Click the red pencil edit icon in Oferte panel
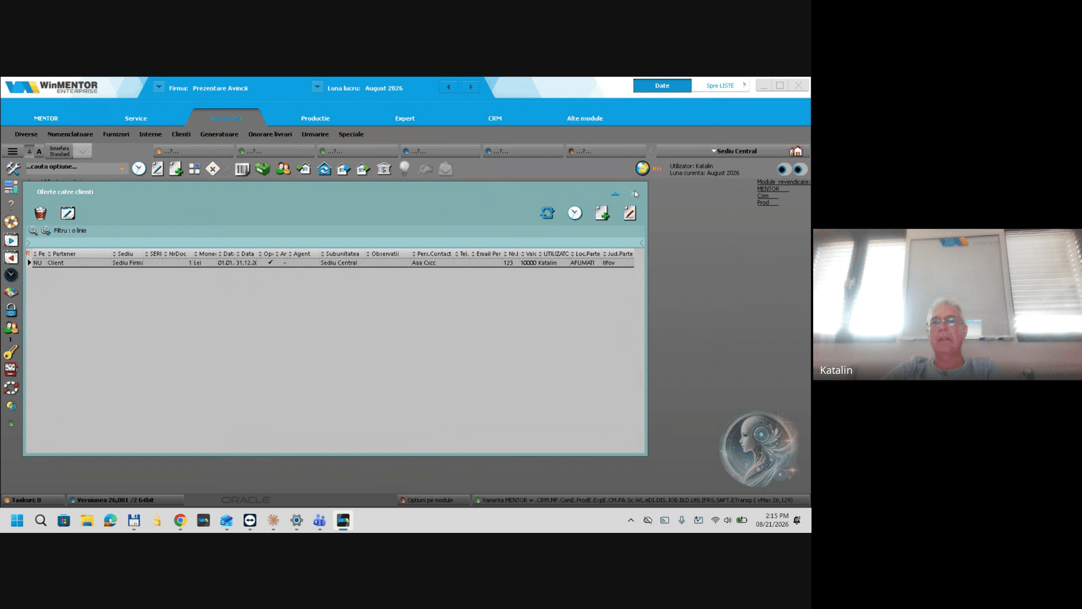 (x=629, y=213)
